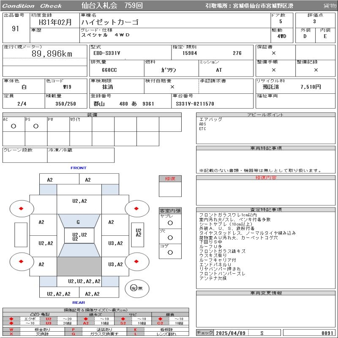Click the note アンテナ欠損

click(213, 278)
